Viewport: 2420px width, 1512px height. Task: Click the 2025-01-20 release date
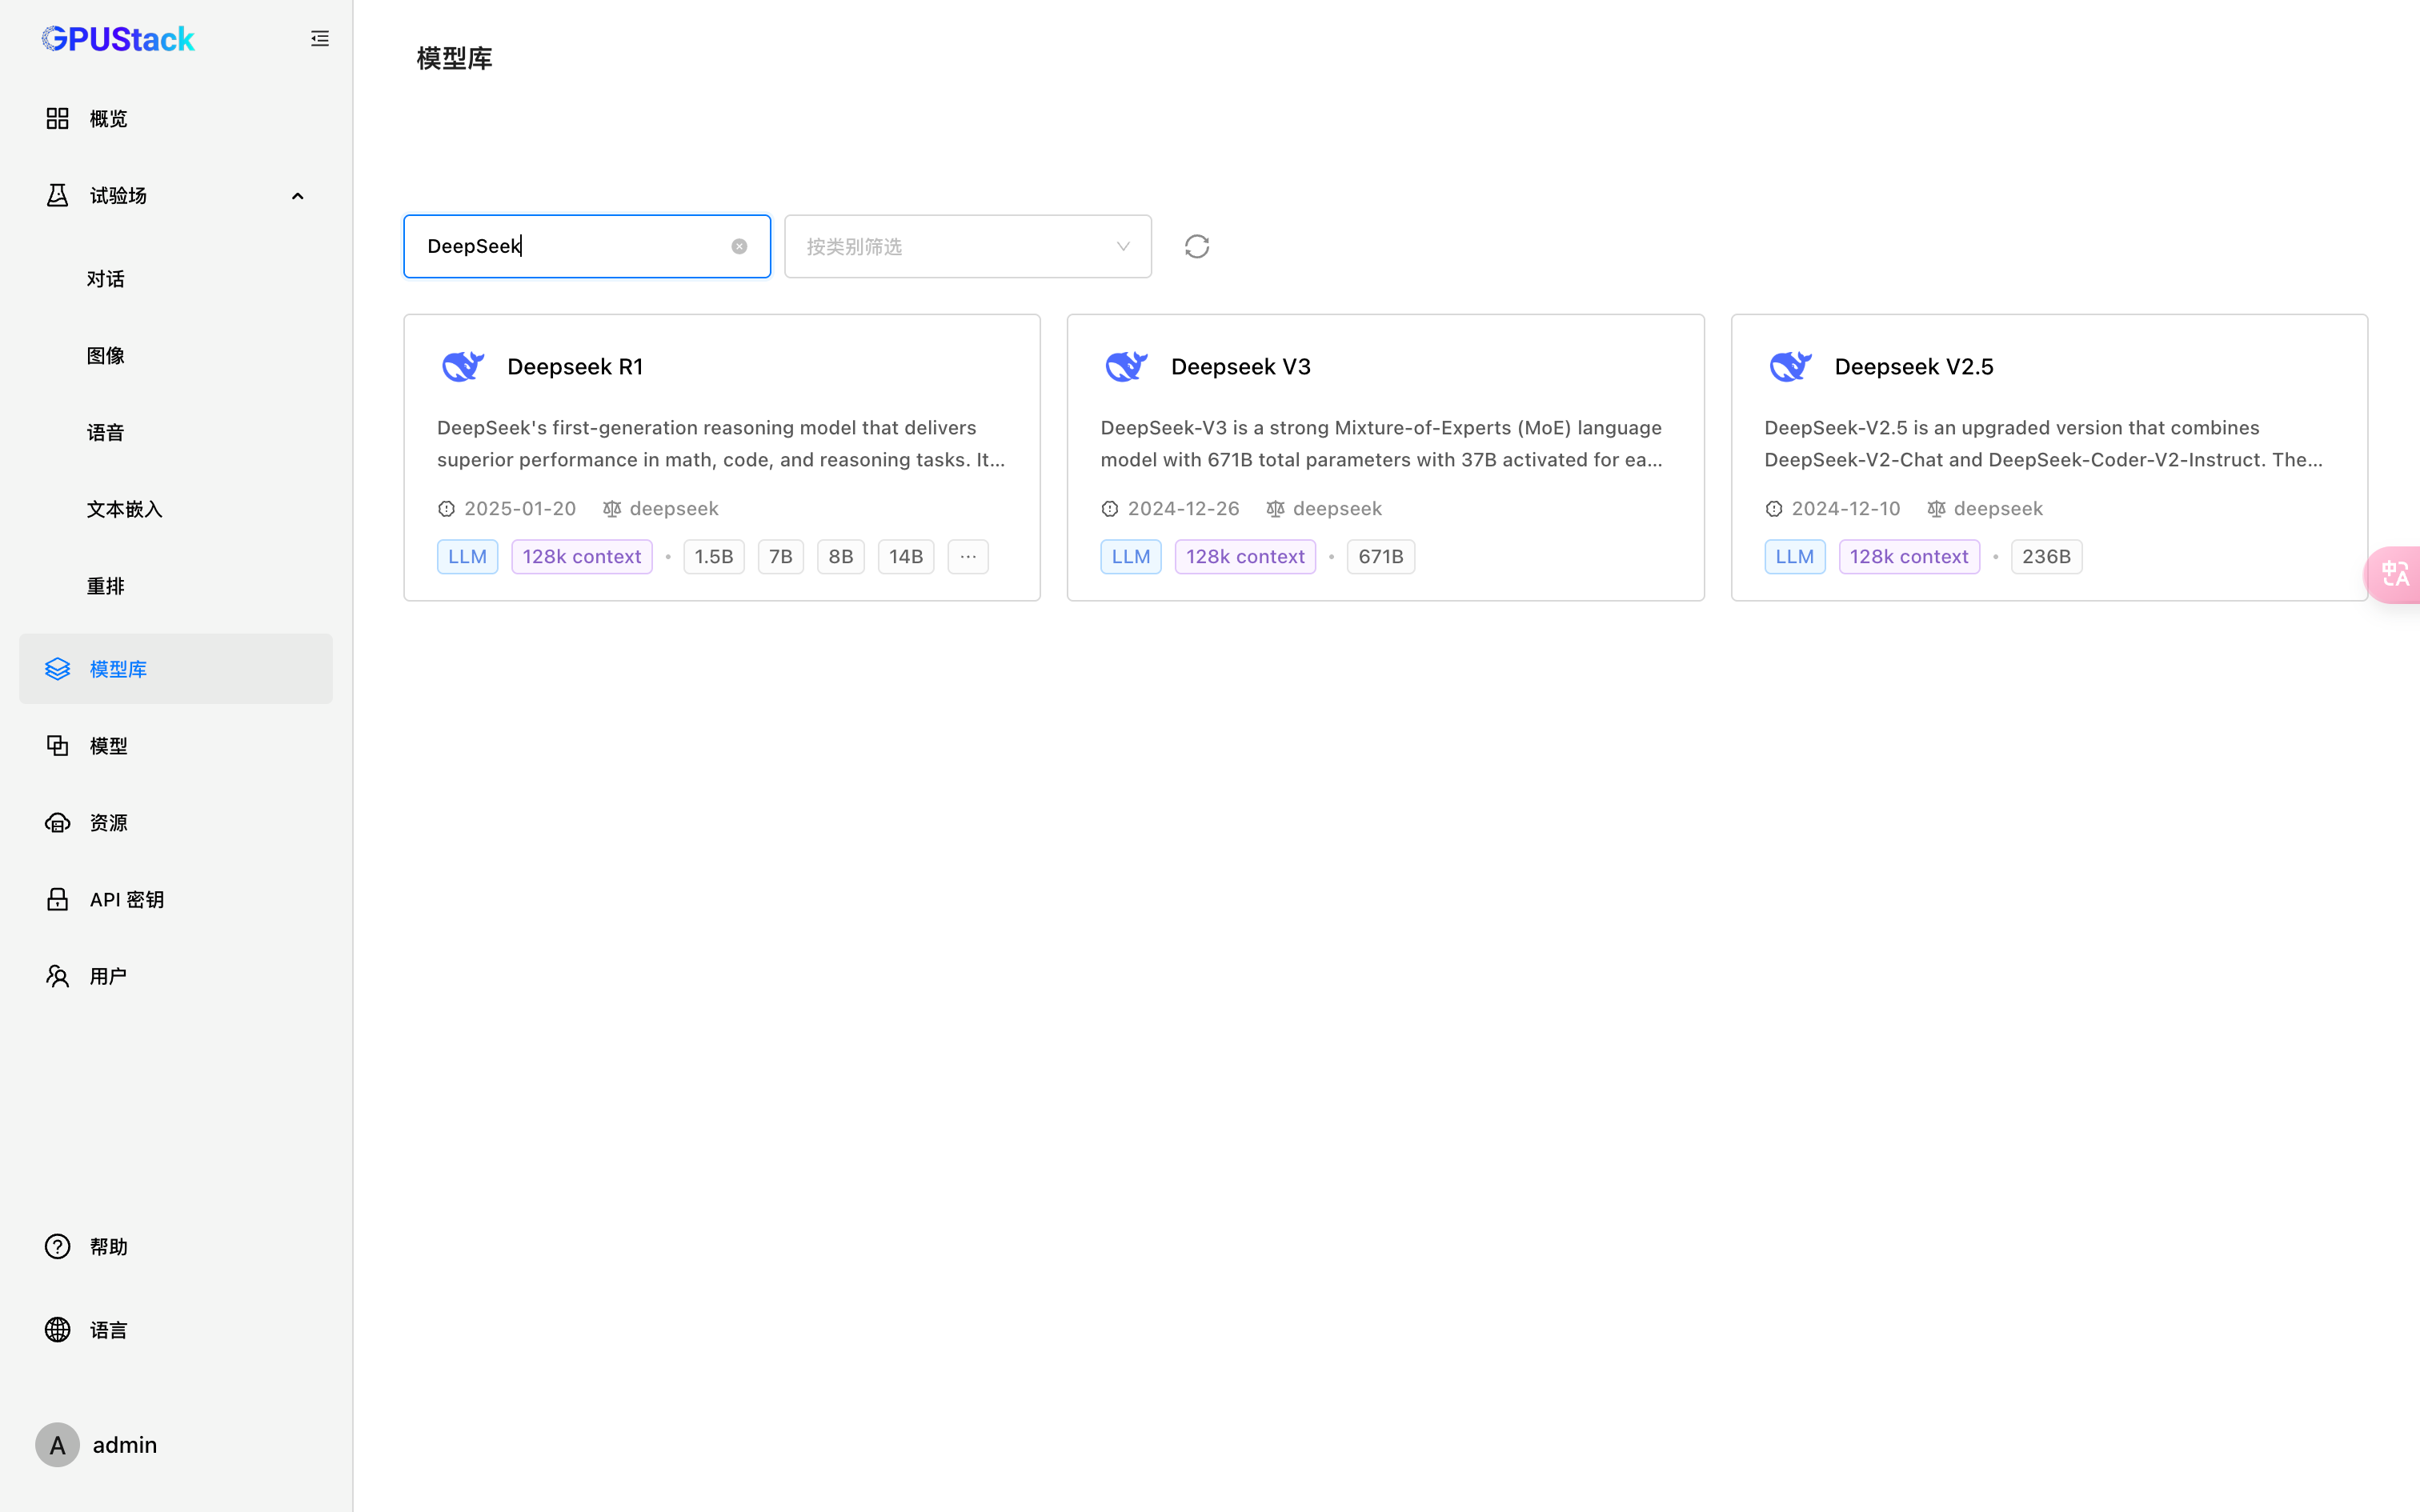520,509
